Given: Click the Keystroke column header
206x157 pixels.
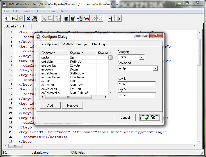Looking at the screenshot, I should 82,53.
